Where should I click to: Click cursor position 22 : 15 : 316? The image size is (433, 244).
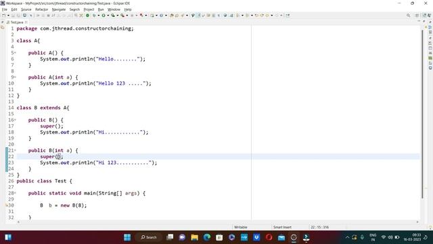pyautogui.click(x=319, y=227)
